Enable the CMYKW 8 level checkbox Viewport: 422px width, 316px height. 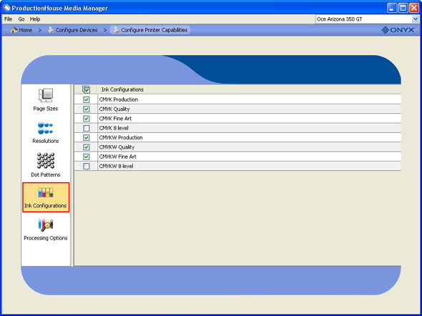click(x=86, y=166)
